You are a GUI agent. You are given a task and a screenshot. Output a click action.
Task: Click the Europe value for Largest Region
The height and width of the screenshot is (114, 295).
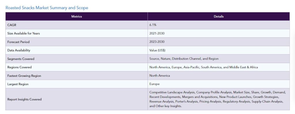click(154, 84)
